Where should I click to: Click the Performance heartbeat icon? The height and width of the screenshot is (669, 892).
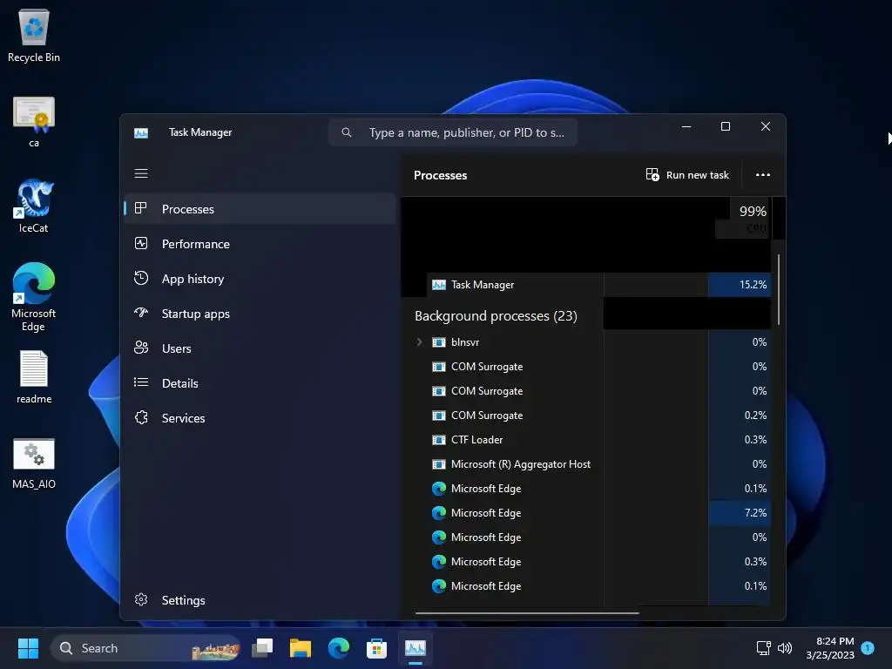pos(141,244)
